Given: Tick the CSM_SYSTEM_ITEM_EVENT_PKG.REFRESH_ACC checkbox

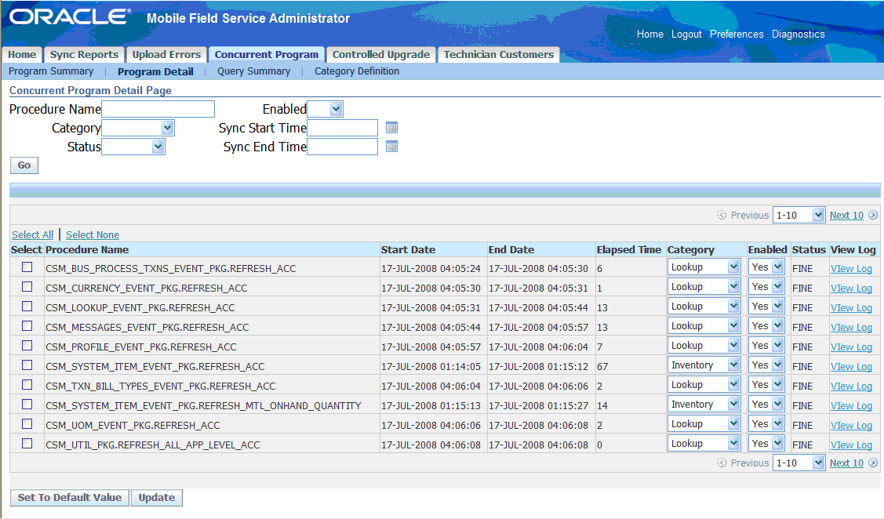Looking at the screenshot, I should click(27, 365).
